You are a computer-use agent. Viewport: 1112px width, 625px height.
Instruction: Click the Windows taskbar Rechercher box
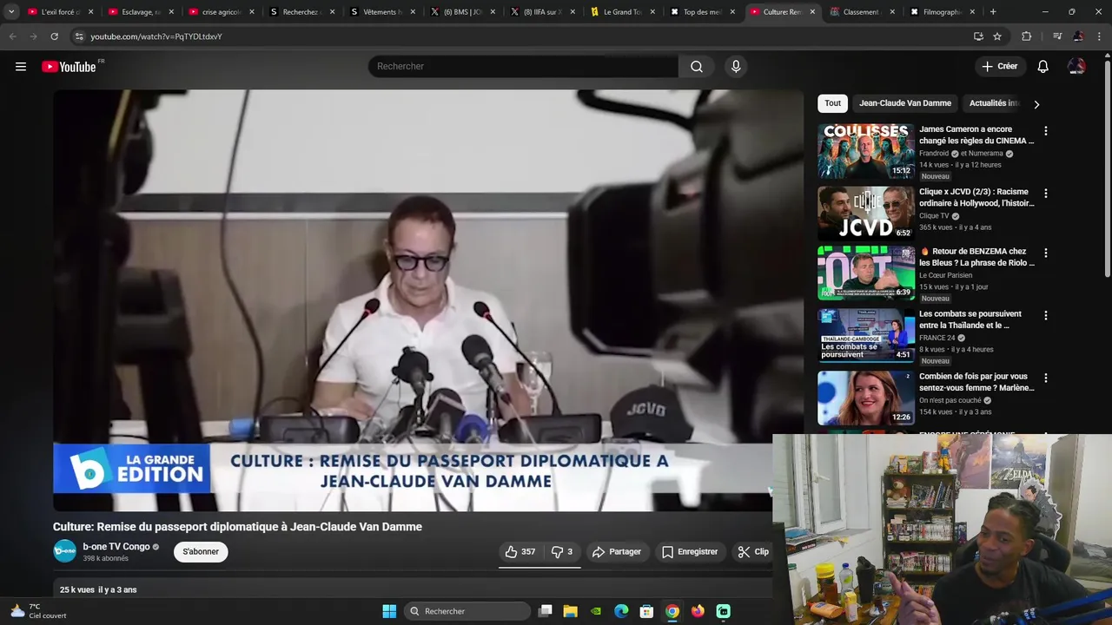click(x=467, y=611)
